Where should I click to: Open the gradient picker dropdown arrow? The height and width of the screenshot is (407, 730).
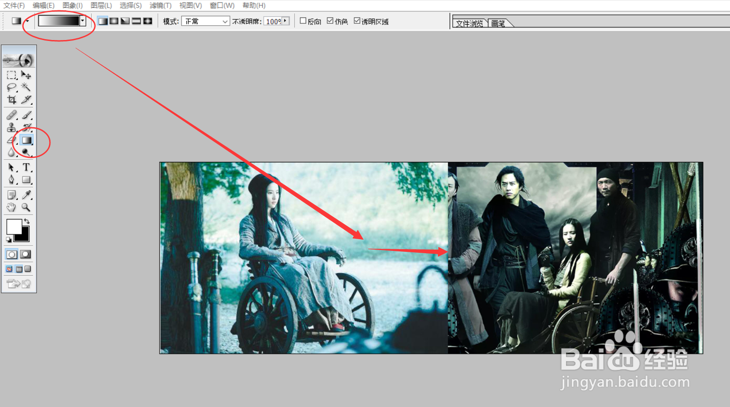pos(82,21)
